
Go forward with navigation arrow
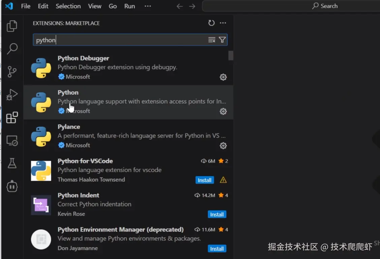pyautogui.click(x=192, y=6)
